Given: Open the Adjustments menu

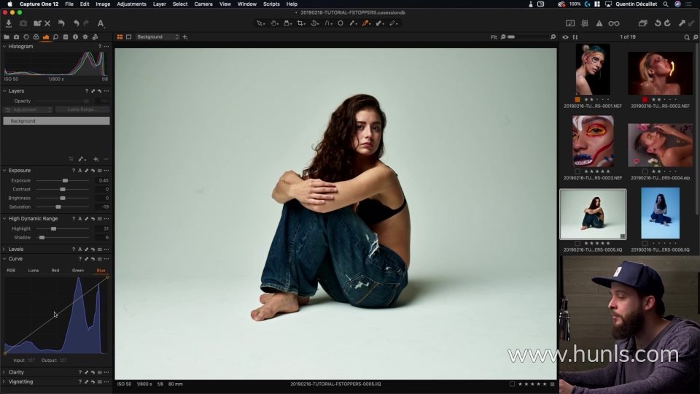Looking at the screenshot, I should [131, 4].
